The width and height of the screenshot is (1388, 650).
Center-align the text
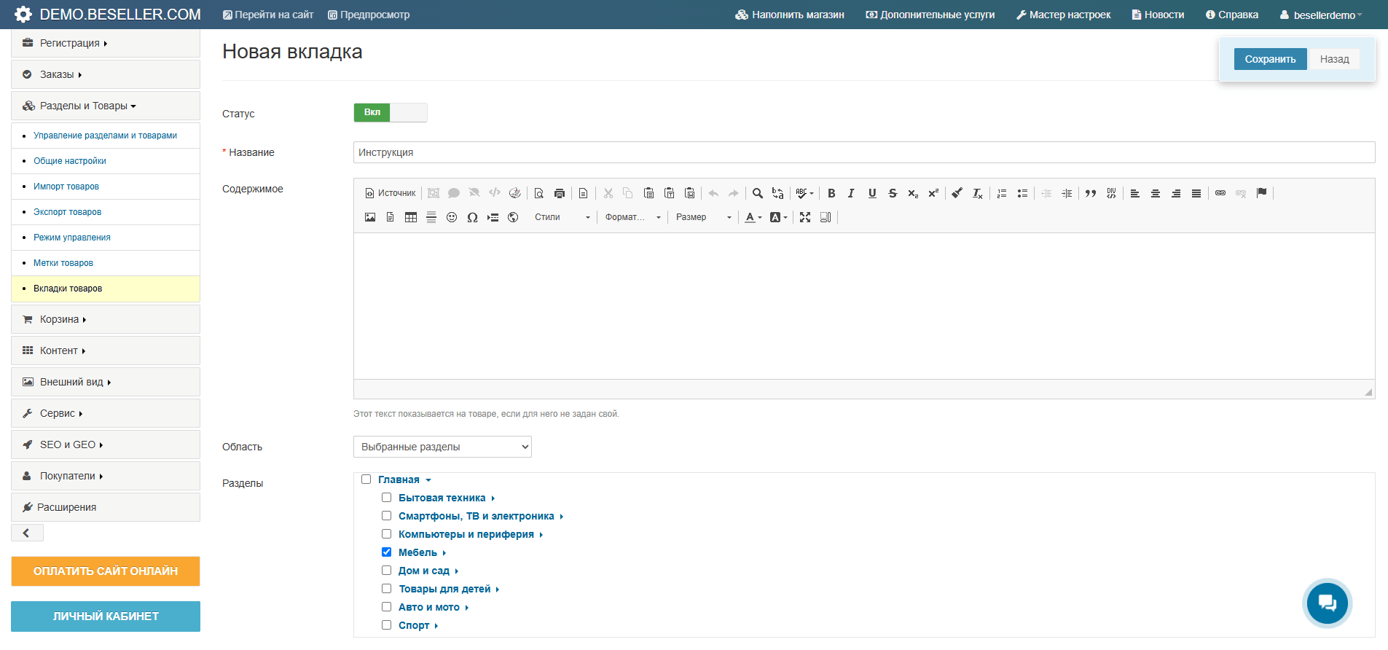tap(1156, 193)
